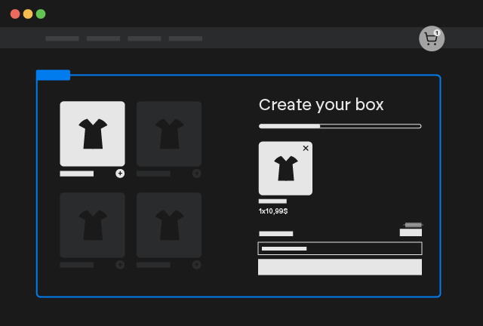483x326 pixels.
Task: Click the small button above the input field
Action: pos(411,232)
